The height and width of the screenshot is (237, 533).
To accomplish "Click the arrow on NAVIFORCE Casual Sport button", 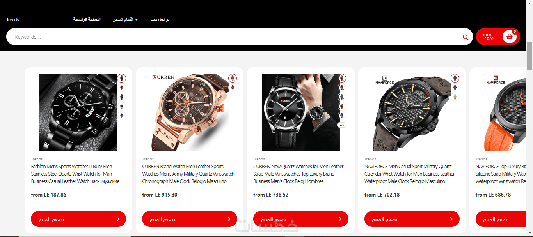I will click(x=450, y=219).
